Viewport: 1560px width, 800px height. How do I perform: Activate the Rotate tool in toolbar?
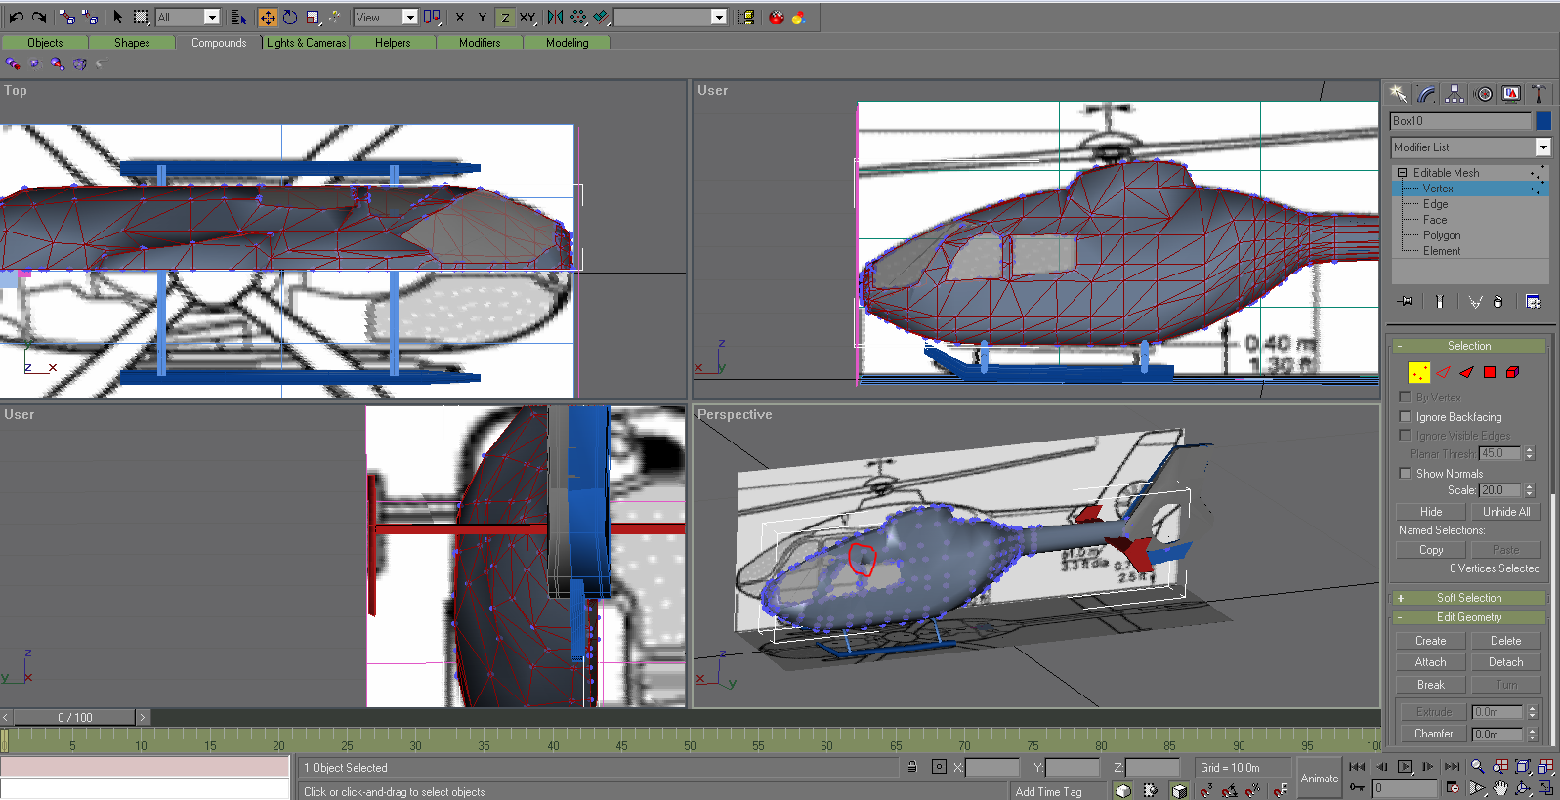[290, 18]
